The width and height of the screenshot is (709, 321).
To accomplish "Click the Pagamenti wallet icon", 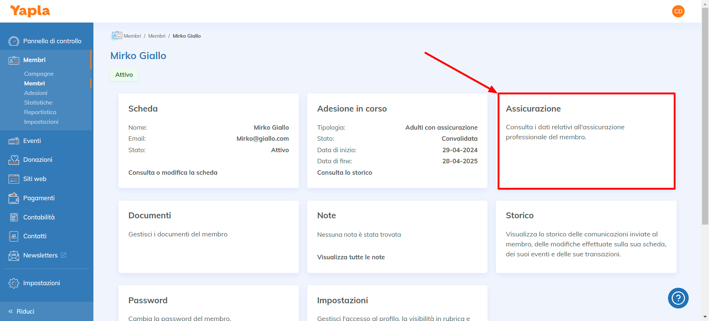I will [x=14, y=198].
